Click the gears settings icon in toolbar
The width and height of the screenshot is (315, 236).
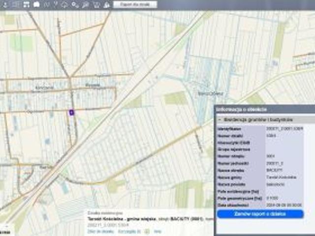pyautogui.click(x=75, y=4)
